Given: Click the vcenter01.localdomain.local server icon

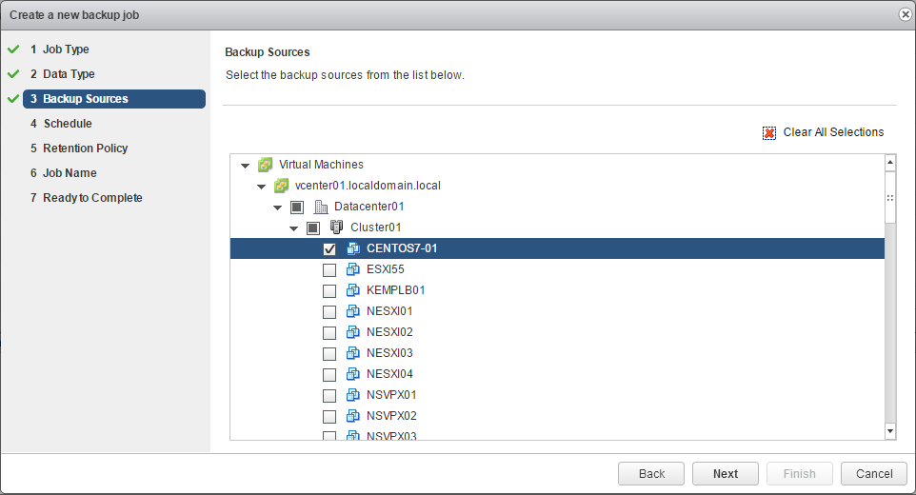Looking at the screenshot, I should coord(282,186).
